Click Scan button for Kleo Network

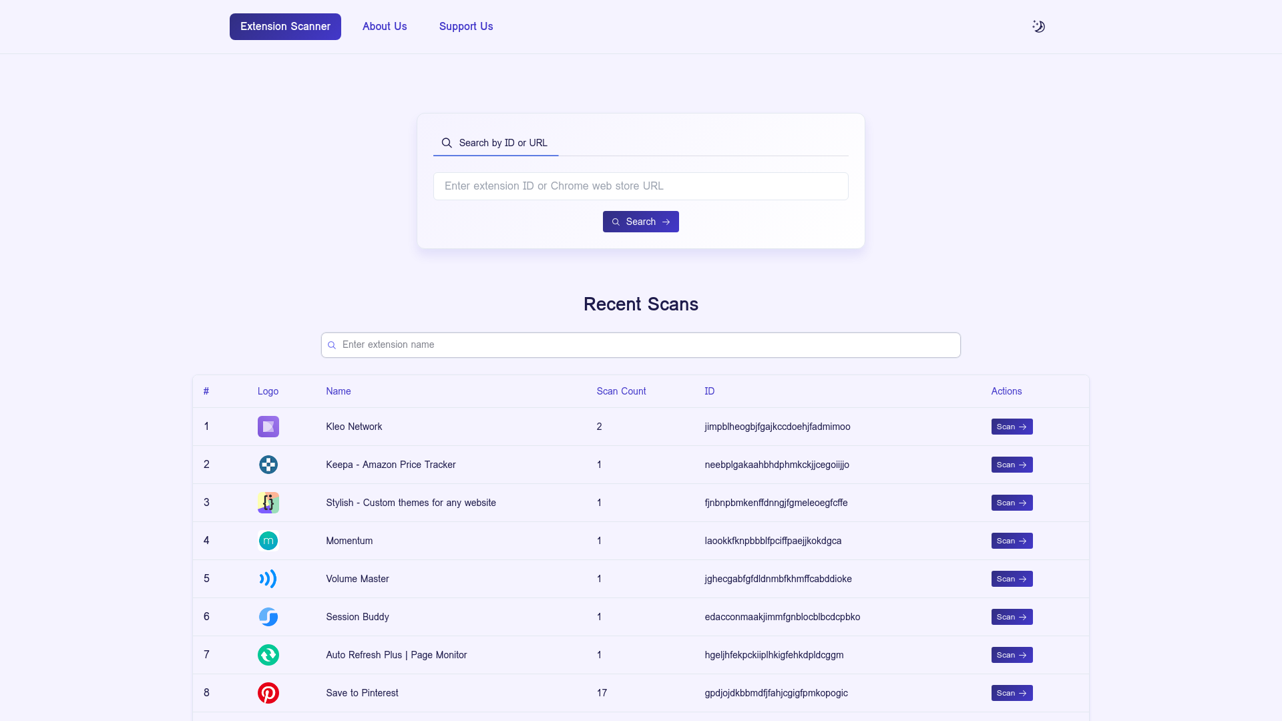click(x=1012, y=426)
